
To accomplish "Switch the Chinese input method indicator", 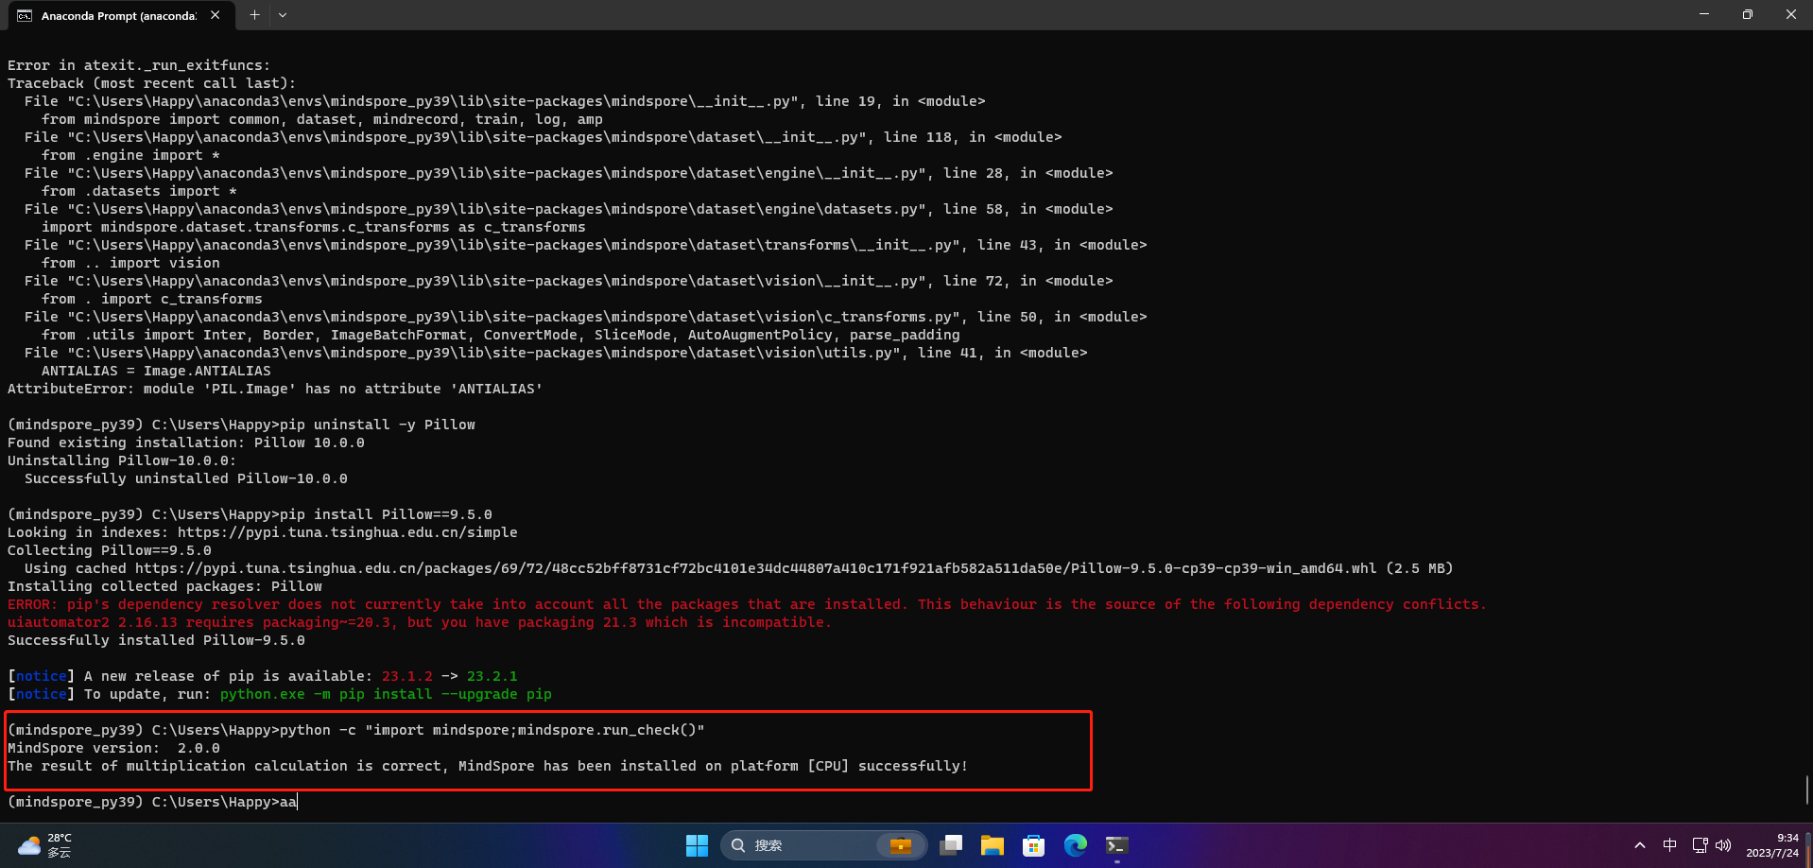I will click(x=1670, y=845).
